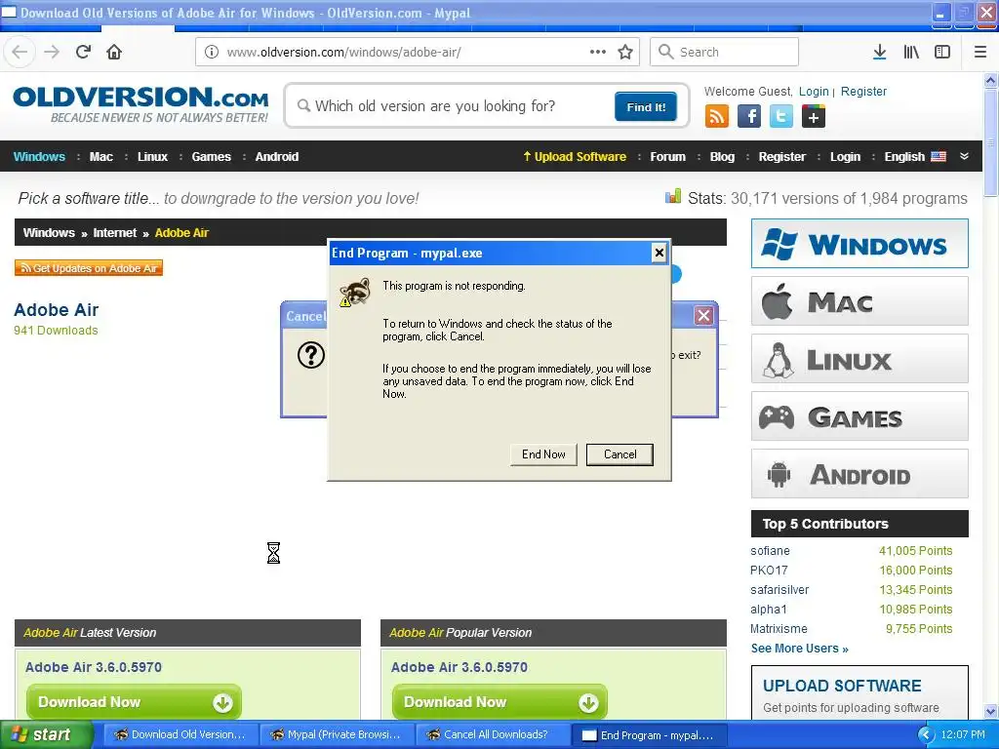Click the OLDVERSION.COM logo

point(140,105)
